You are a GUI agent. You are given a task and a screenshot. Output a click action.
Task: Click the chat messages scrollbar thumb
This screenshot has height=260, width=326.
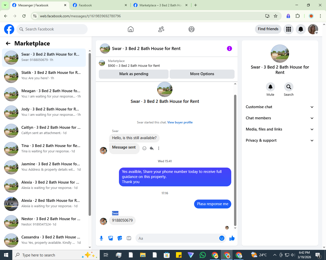(x=235, y=160)
